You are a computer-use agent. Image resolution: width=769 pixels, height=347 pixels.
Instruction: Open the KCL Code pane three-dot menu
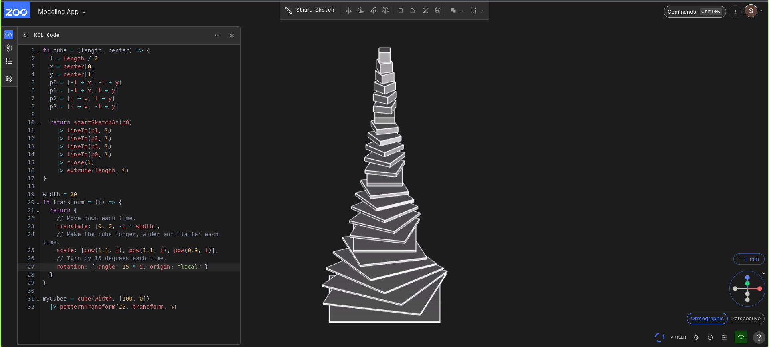(x=217, y=35)
